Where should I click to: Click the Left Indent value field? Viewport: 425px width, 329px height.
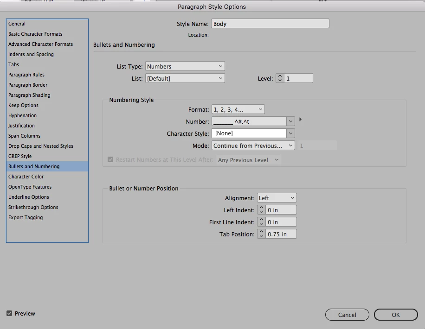click(281, 210)
